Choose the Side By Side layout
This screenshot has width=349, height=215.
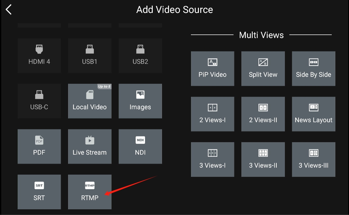(313, 69)
